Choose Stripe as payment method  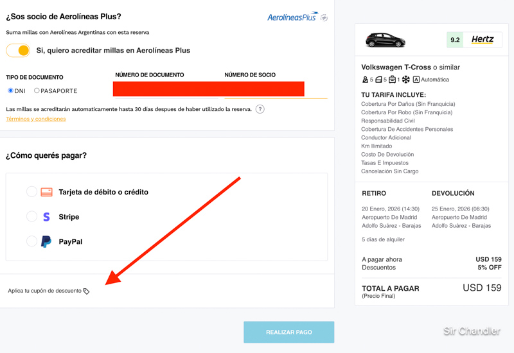pyautogui.click(x=31, y=217)
